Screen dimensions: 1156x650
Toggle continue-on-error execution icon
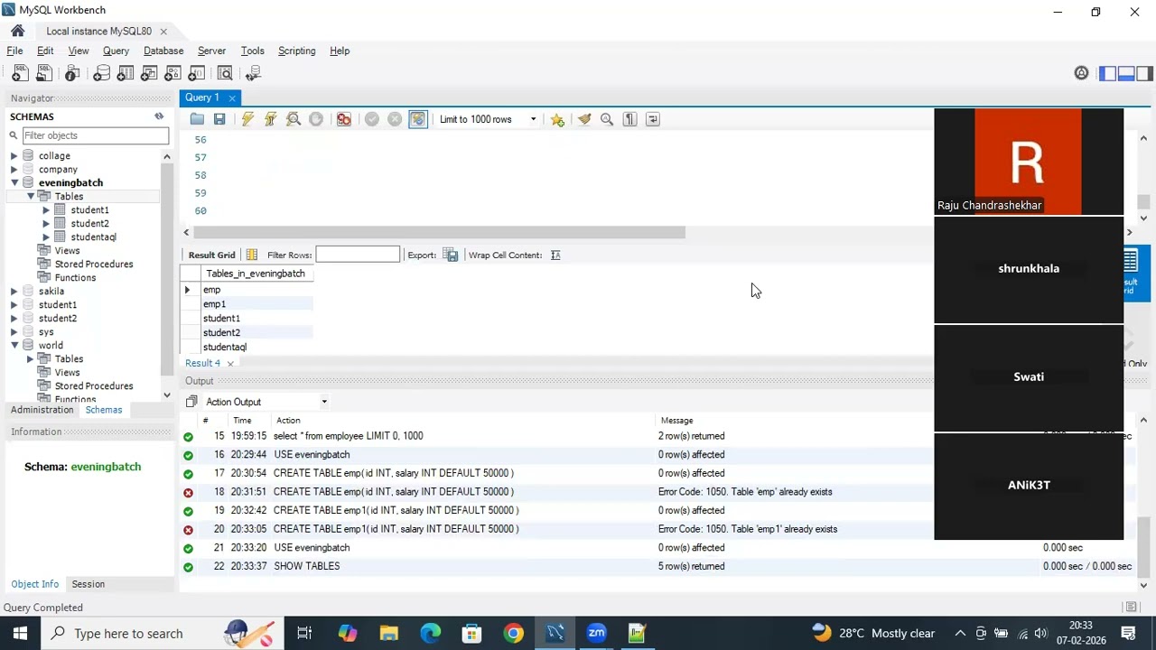tap(344, 119)
